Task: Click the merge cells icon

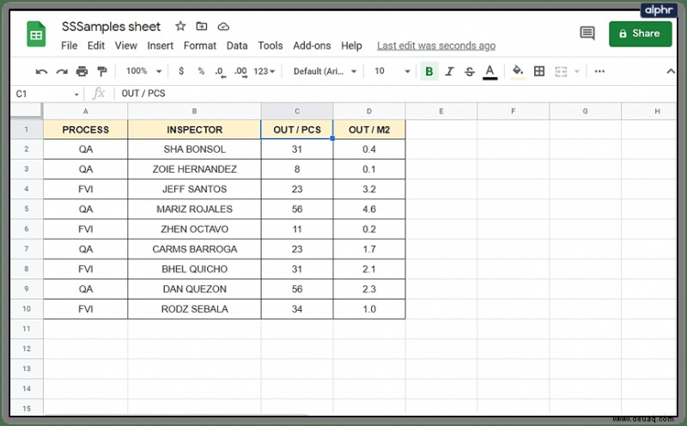Action: point(561,71)
